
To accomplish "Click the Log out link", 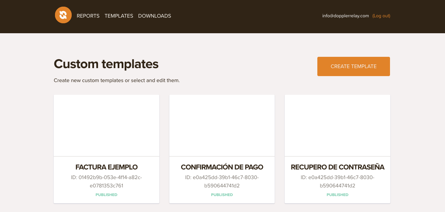I will coord(381,16).
